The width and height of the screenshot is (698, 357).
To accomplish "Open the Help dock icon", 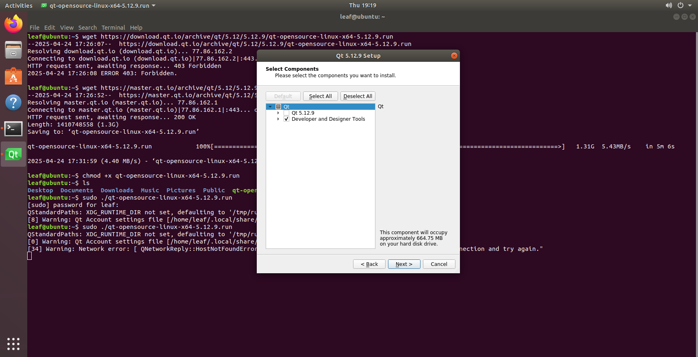I will click(x=13, y=102).
